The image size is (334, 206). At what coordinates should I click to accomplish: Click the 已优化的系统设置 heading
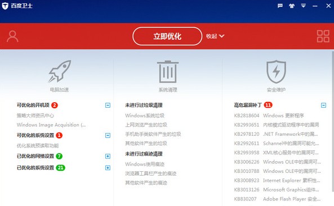pos(35,168)
